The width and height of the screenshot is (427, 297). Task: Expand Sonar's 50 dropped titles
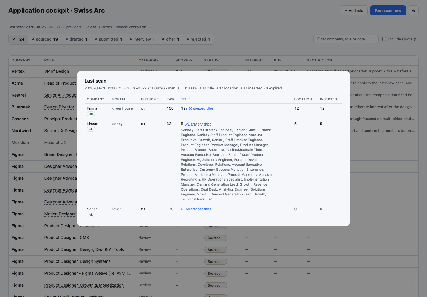197,209
